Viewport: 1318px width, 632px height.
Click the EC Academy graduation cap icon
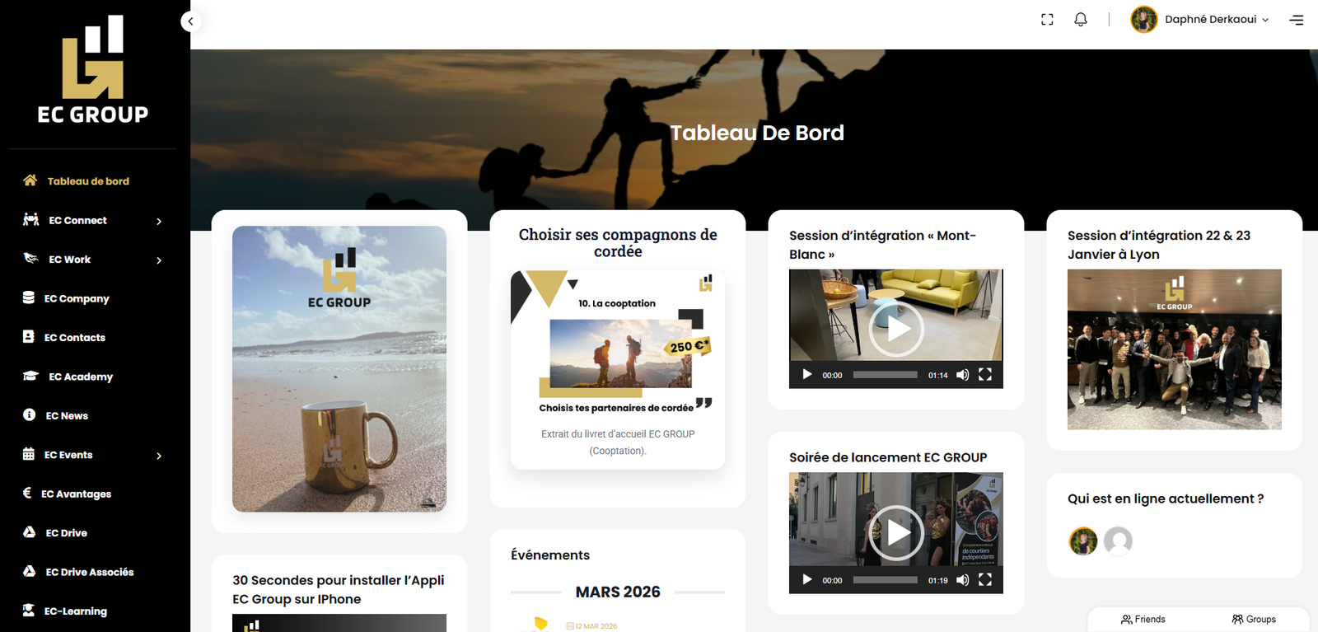pyautogui.click(x=31, y=376)
